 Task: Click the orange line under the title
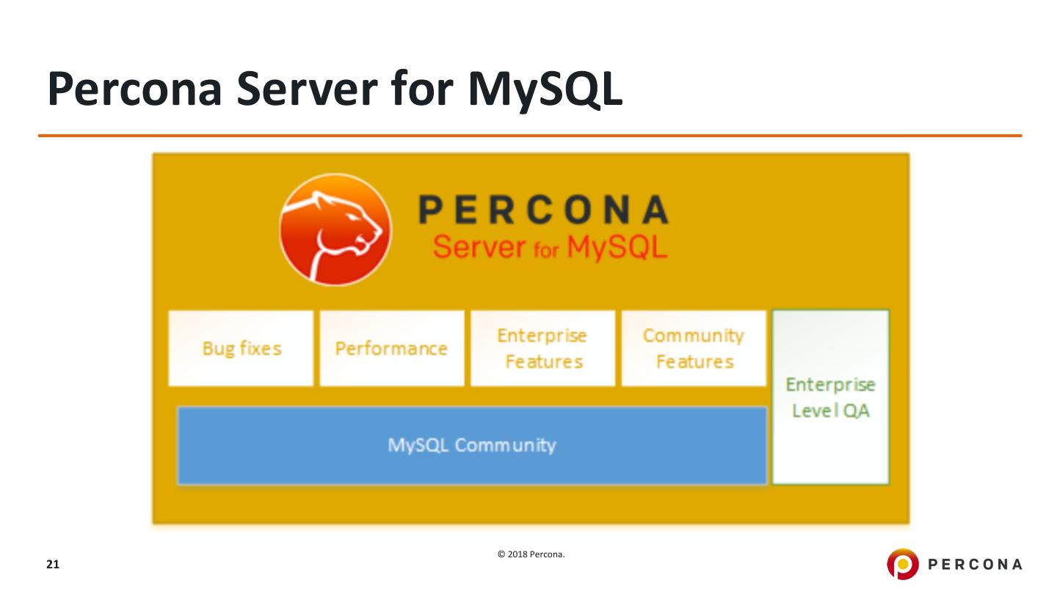click(530, 136)
